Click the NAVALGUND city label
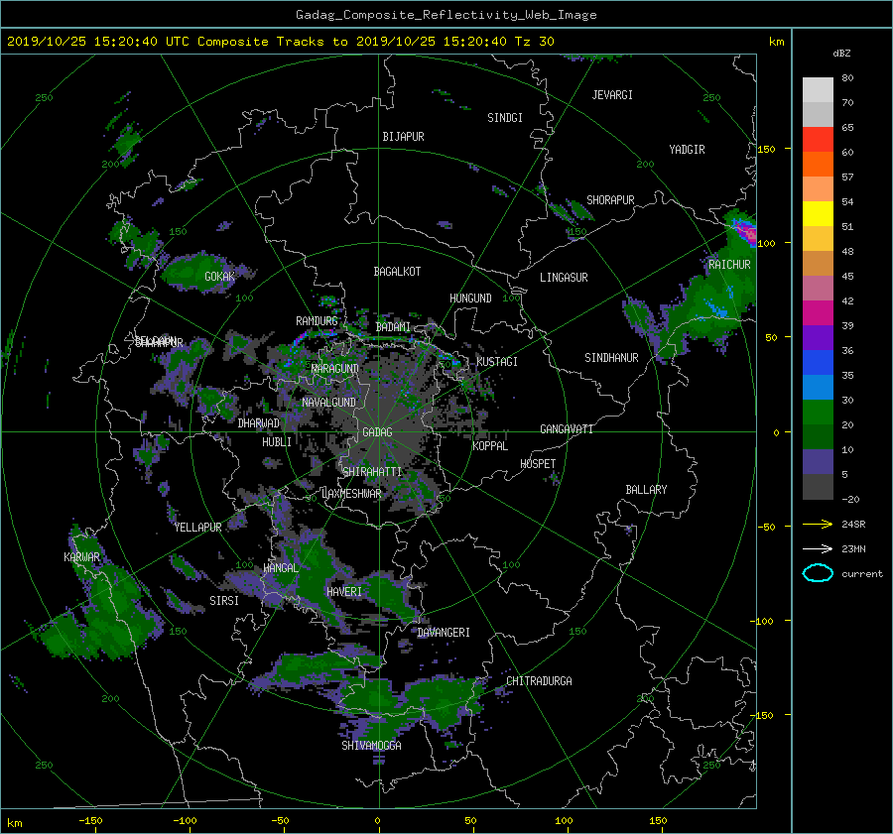Image resolution: width=893 pixels, height=834 pixels. pos(328,402)
